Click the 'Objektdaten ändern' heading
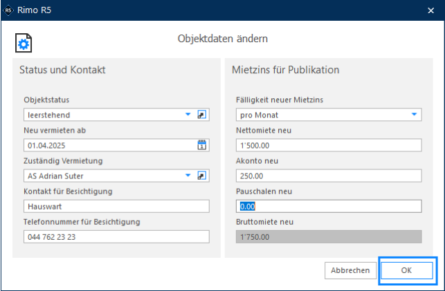The width and height of the screenshot is (445, 291). pyautogui.click(x=223, y=39)
